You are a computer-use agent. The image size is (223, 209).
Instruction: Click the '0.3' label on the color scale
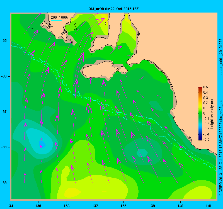[205, 98]
